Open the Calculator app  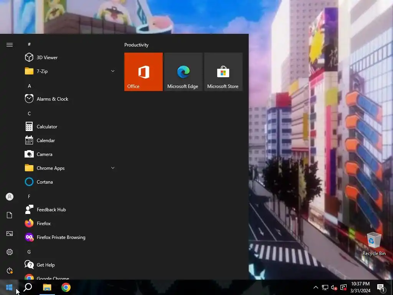pyautogui.click(x=70, y=126)
